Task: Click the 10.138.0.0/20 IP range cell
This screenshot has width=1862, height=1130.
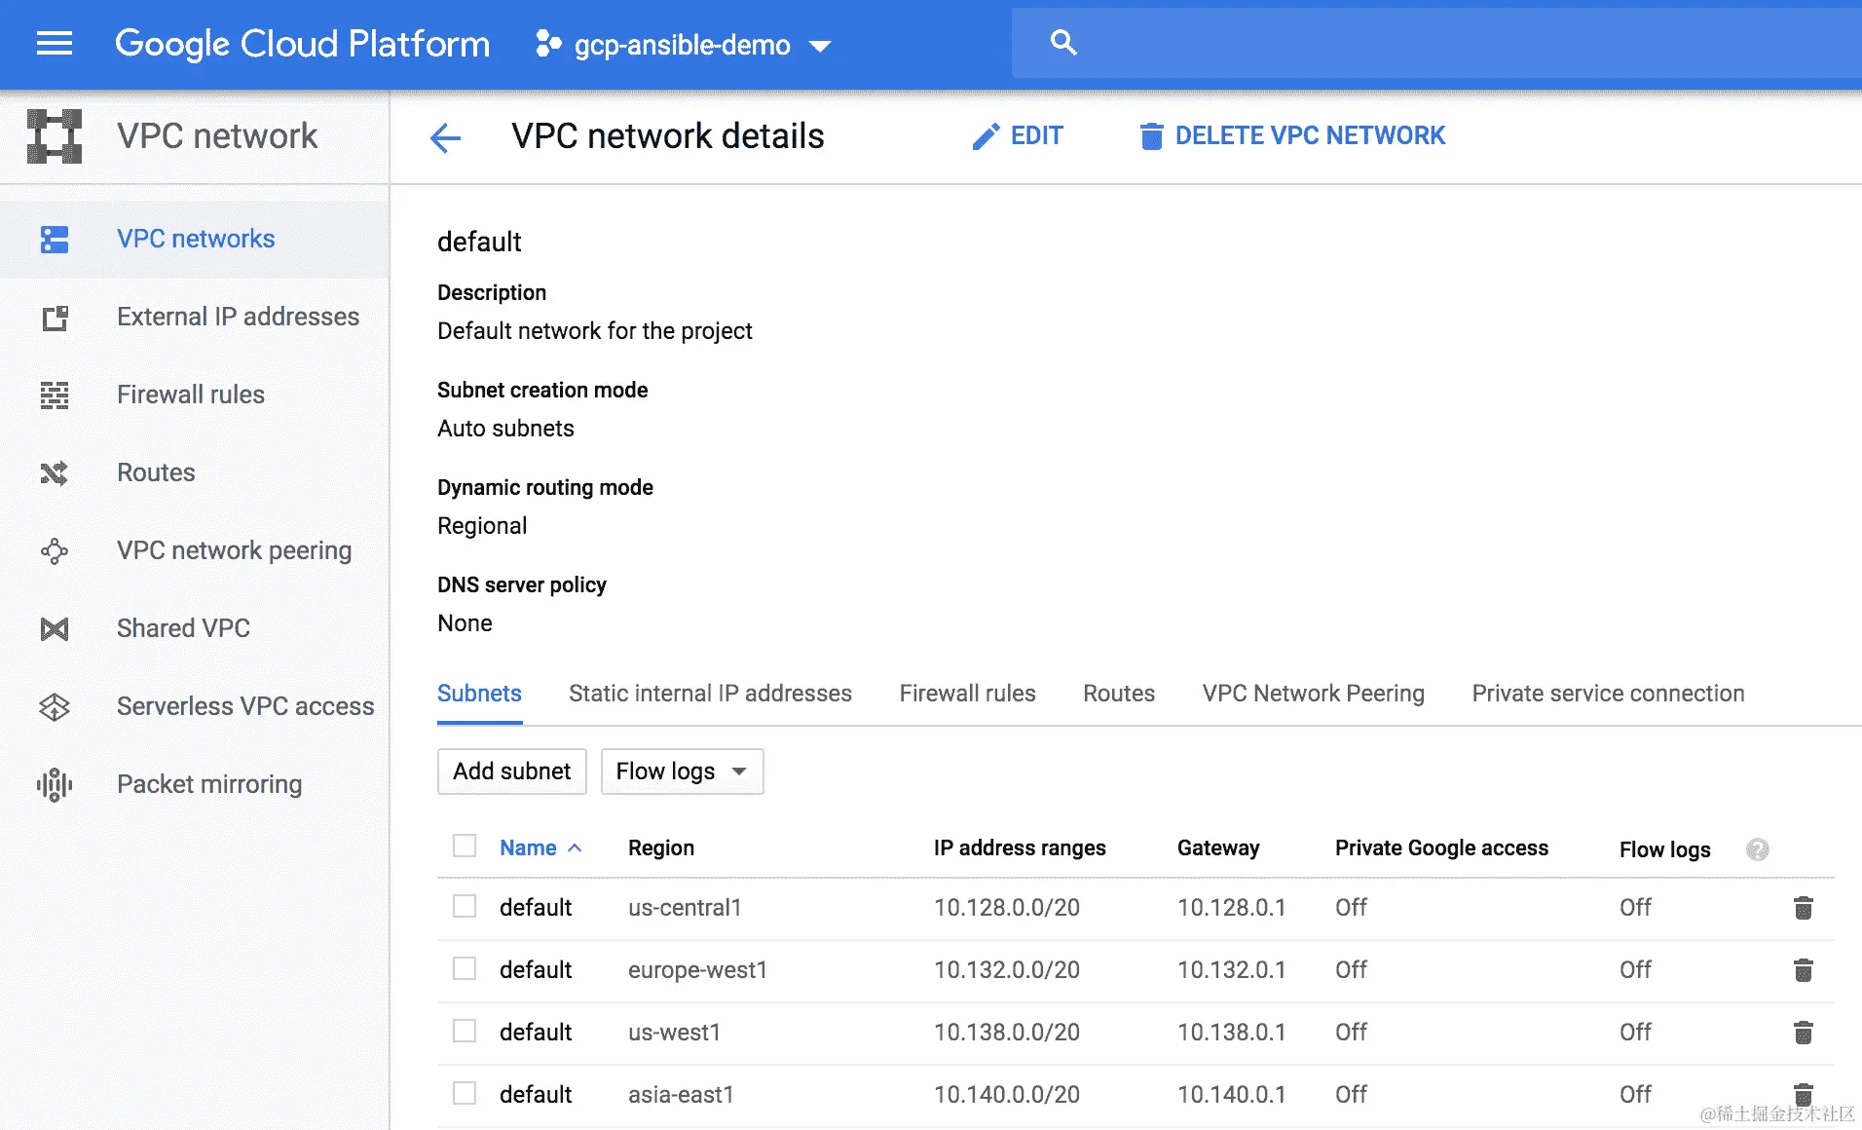Action: [x=1007, y=1033]
